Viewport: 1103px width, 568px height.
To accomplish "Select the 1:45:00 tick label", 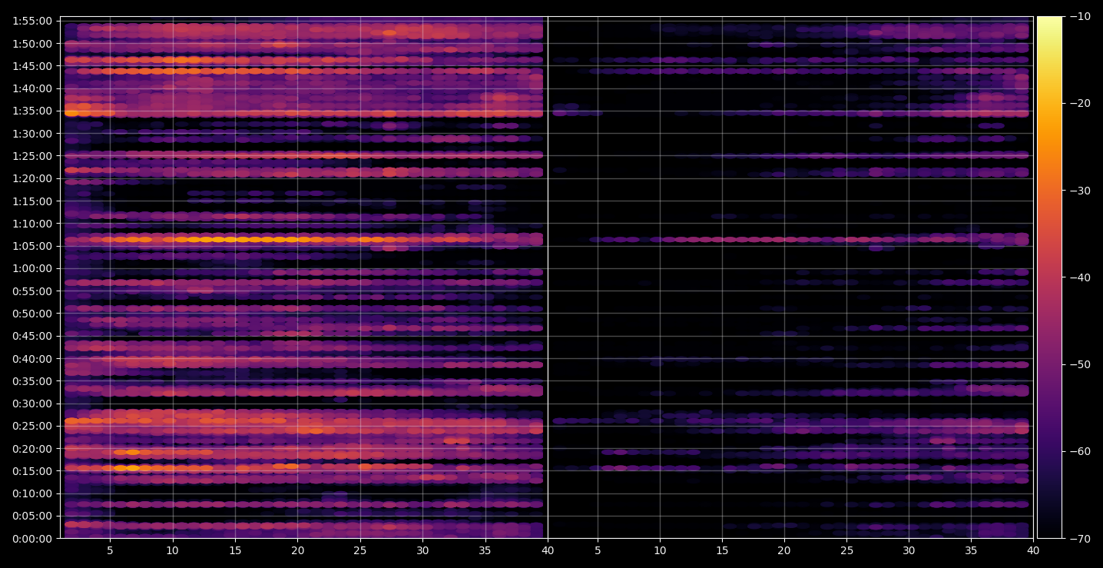I will 32,66.
